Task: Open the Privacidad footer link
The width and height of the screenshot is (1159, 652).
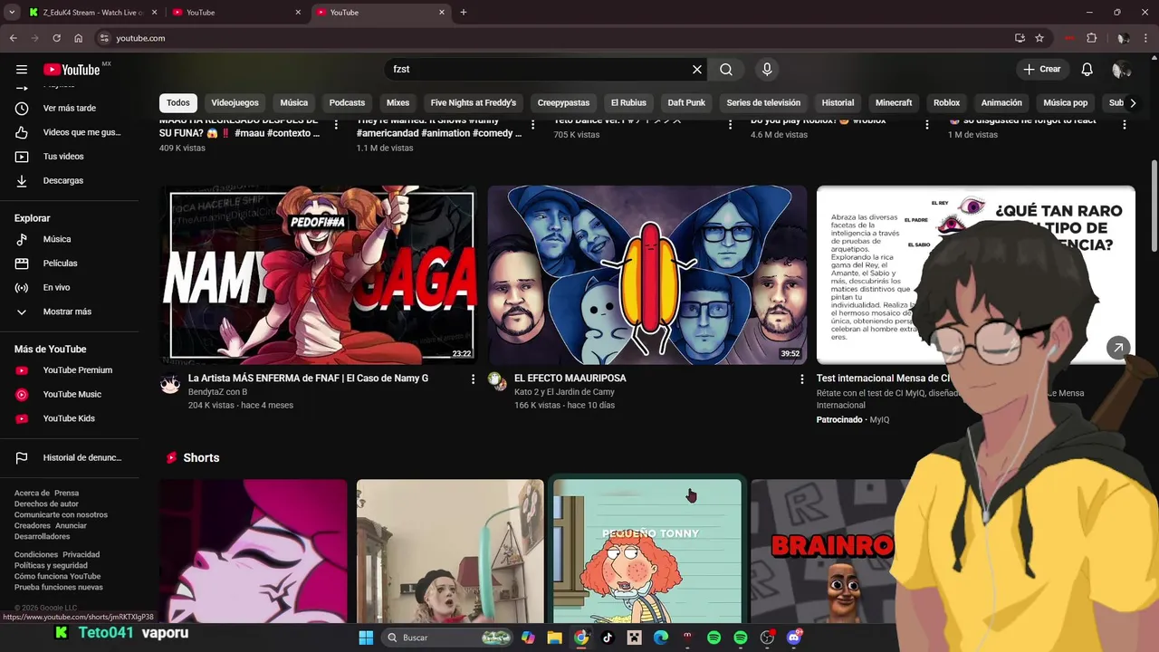Action: pyautogui.click(x=81, y=554)
